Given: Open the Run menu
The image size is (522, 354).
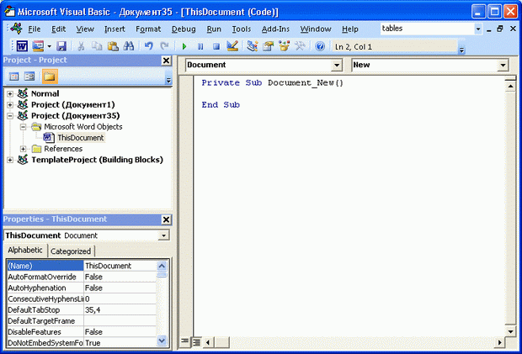Looking at the screenshot, I should [x=214, y=29].
